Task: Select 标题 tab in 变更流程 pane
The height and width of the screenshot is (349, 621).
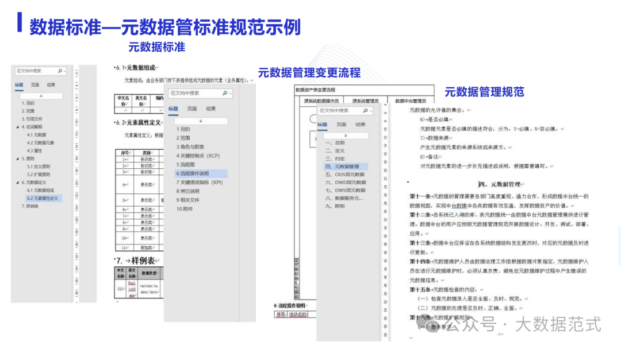Action: tap(173, 108)
